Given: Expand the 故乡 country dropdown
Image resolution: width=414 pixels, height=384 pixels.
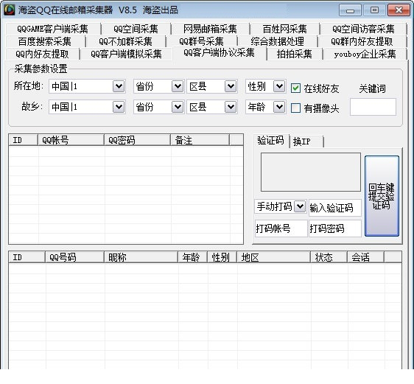Looking at the screenshot, I should click(119, 107).
